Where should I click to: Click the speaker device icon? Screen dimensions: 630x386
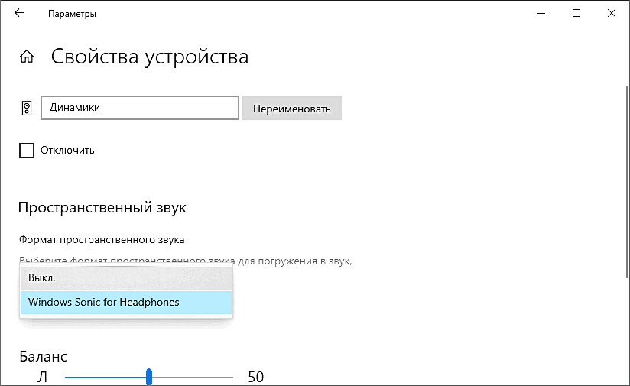27,108
